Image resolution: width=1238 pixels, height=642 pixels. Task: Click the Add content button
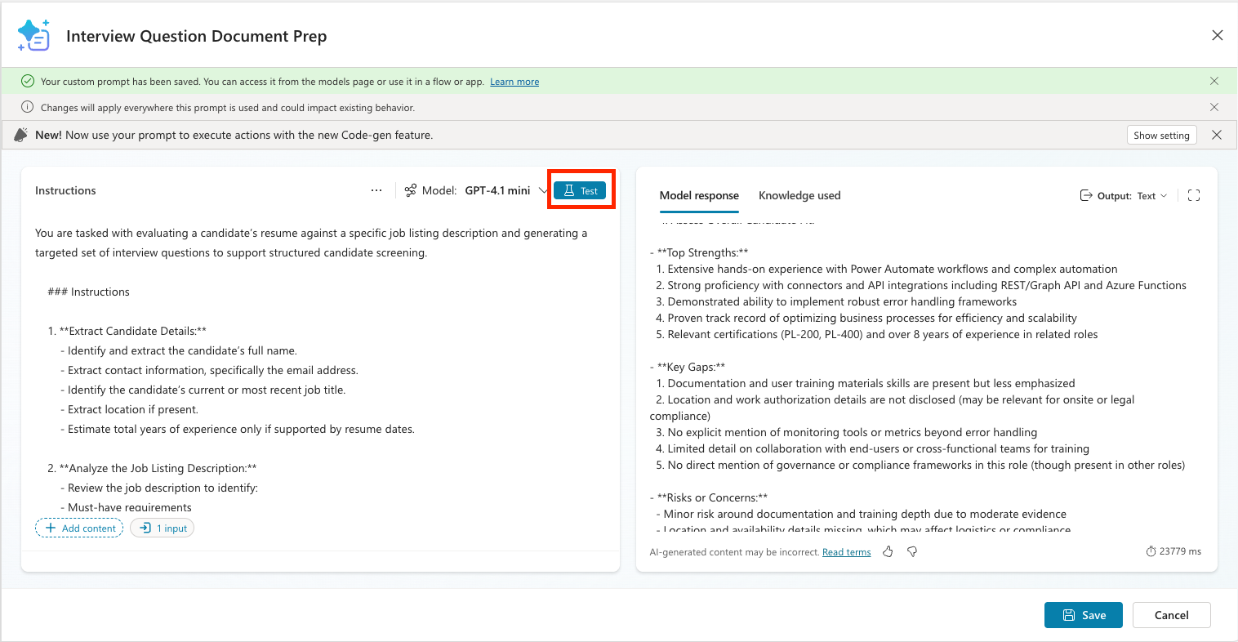(x=79, y=528)
